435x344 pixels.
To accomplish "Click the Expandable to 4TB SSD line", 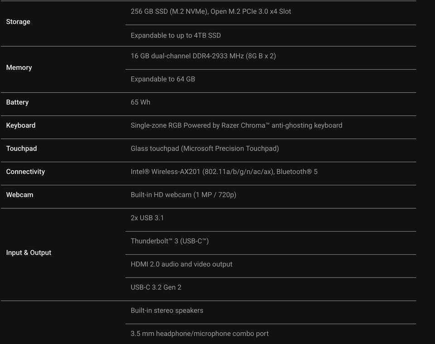I will [176, 35].
